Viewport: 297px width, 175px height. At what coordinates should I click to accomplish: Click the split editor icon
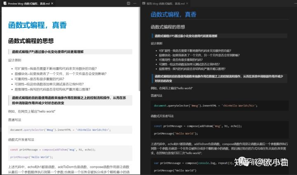pyautogui.click(x=128, y=3)
